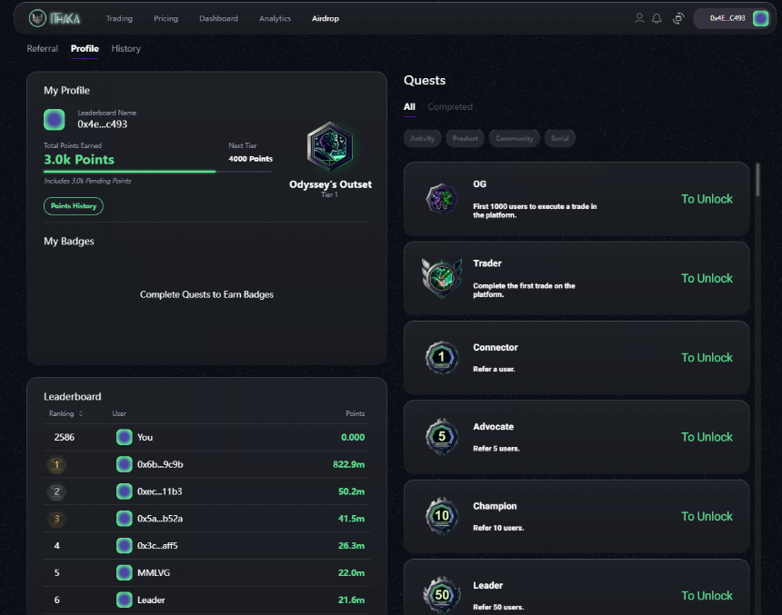Click To Unlock on Advocate quest

[707, 437]
